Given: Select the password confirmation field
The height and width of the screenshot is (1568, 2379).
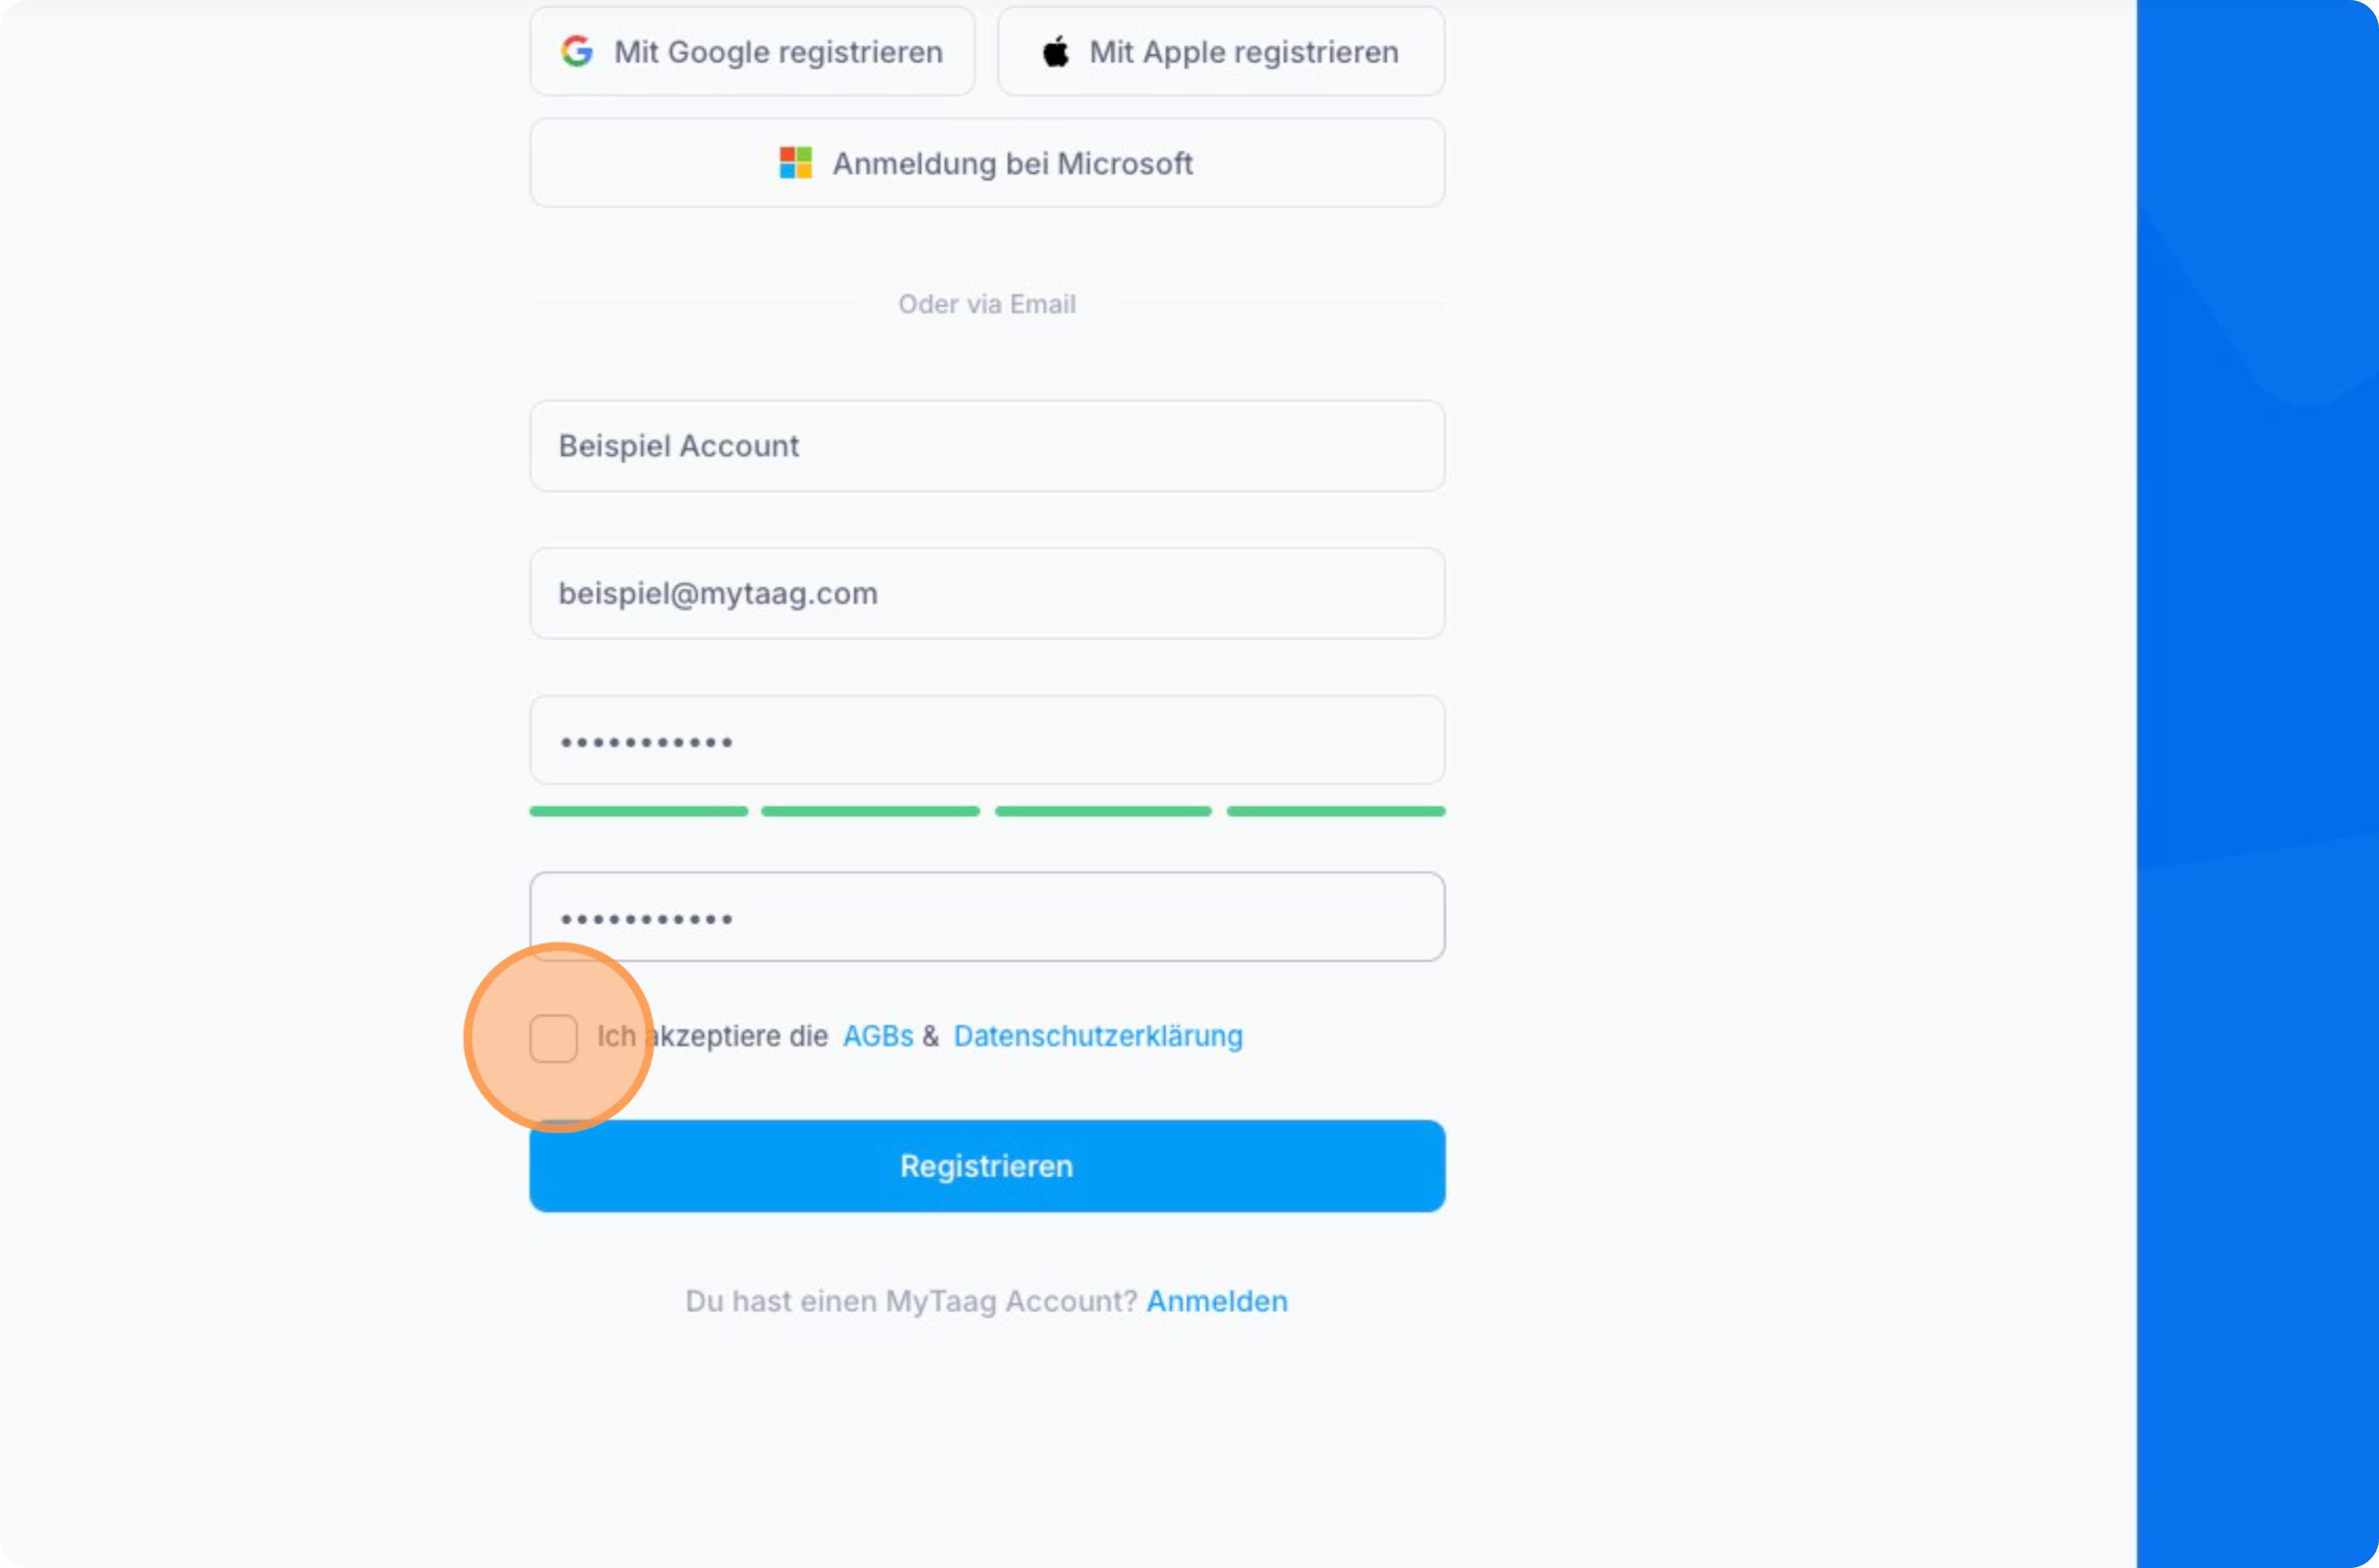Looking at the screenshot, I should pyautogui.click(x=986, y=917).
